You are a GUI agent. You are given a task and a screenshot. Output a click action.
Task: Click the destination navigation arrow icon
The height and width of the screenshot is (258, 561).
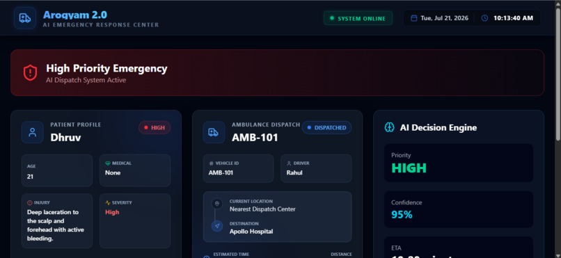click(216, 226)
